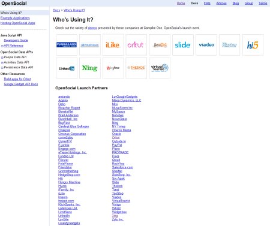The image size is (270, 226).
Task: Open Build apps for Orkut link
Action: (17, 79)
